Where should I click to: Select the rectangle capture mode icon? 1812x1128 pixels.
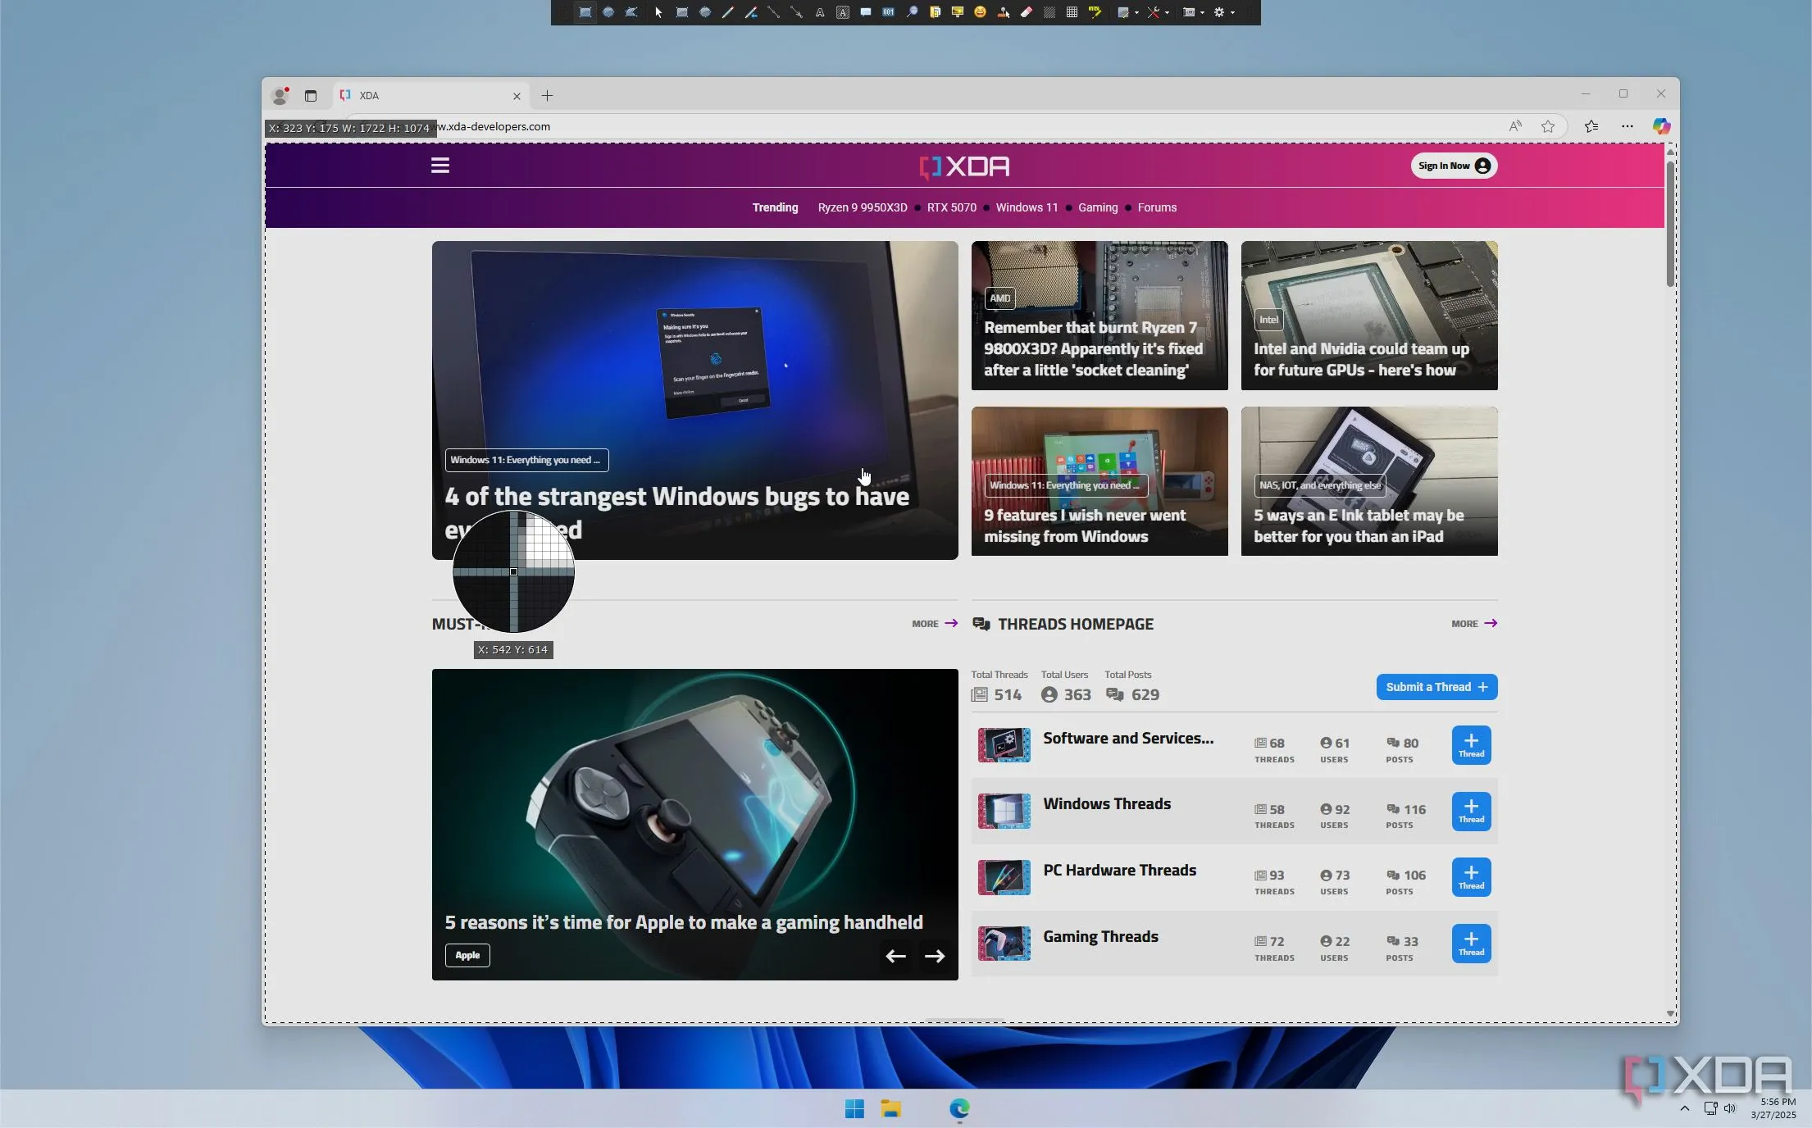(x=585, y=12)
